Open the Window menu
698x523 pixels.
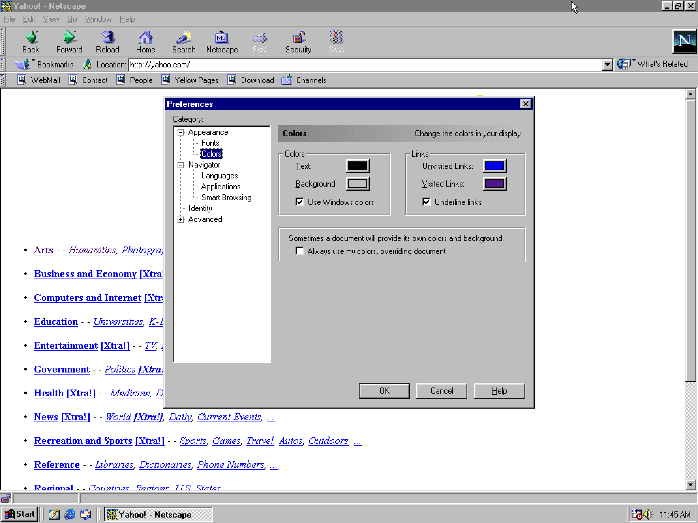tap(98, 19)
